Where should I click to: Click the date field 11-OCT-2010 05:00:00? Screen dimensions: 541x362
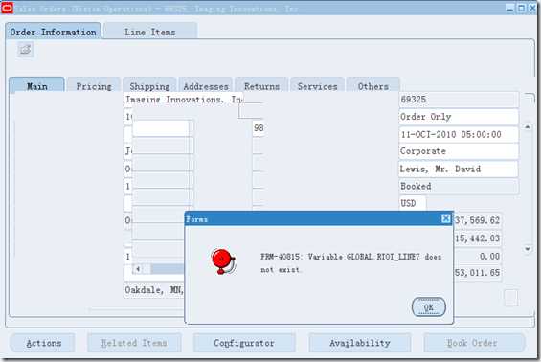[x=459, y=134]
